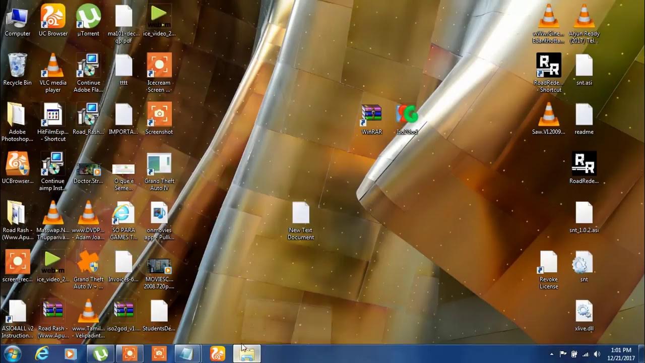Select the New Text Document file
This screenshot has height=363, width=645.
301,221
